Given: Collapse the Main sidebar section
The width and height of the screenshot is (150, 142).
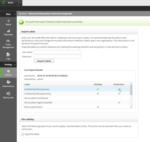Looking at the screenshot, I should 15,14.
